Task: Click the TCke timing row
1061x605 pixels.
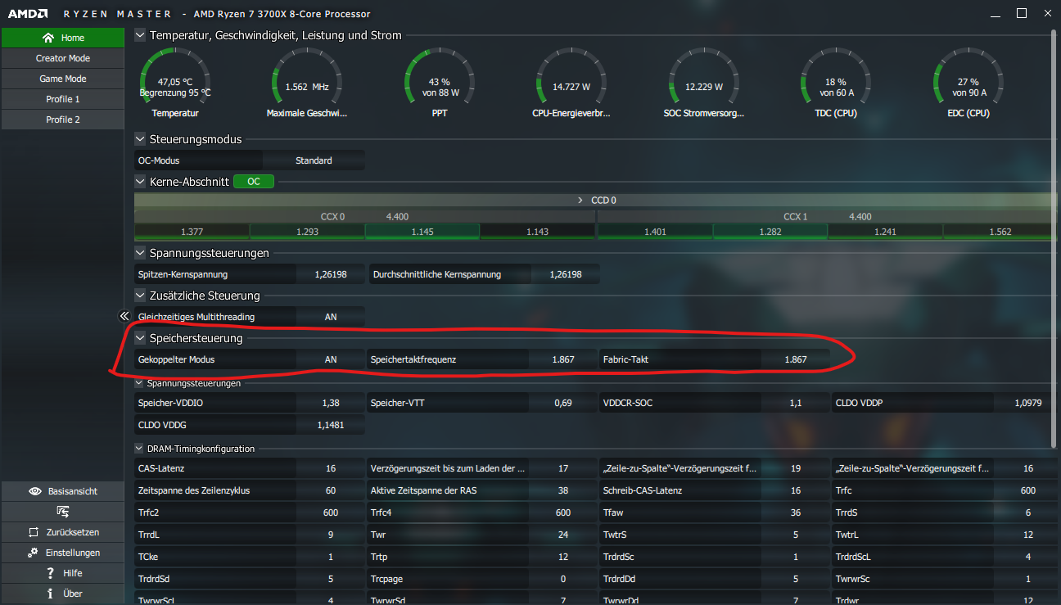Action: click(x=250, y=557)
